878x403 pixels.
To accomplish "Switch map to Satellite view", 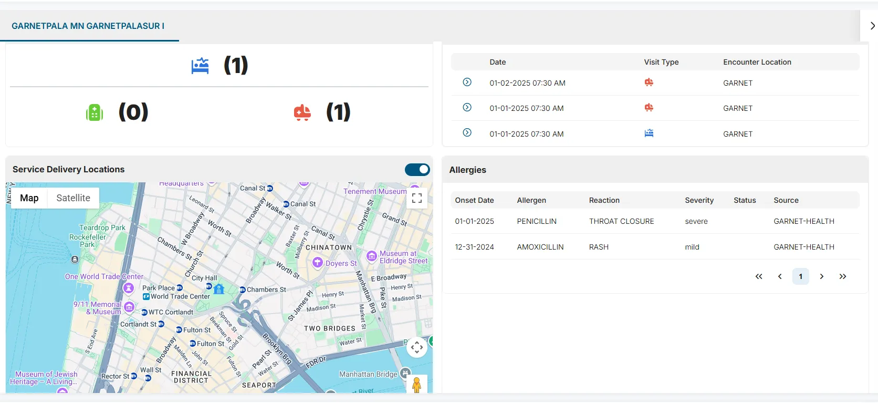I will click(x=74, y=198).
